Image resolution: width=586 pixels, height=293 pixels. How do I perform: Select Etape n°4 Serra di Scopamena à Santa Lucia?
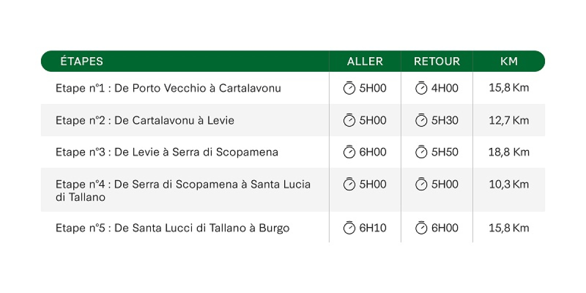click(183, 190)
